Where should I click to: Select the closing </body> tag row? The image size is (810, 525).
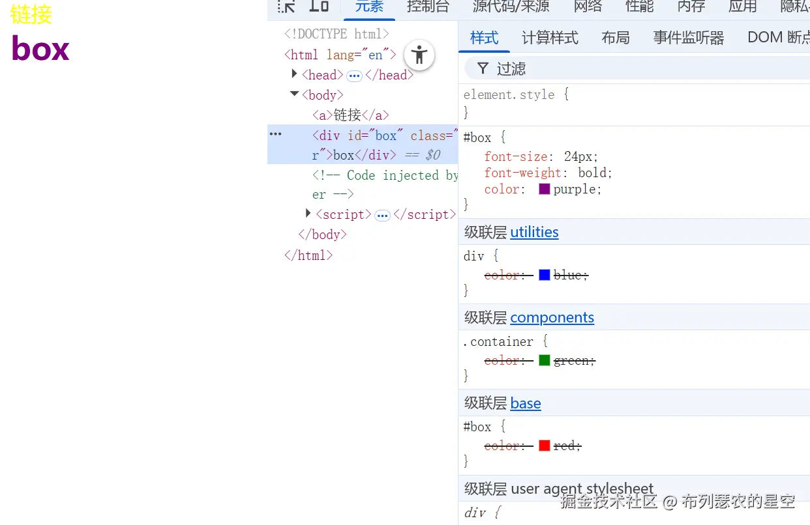coord(322,234)
